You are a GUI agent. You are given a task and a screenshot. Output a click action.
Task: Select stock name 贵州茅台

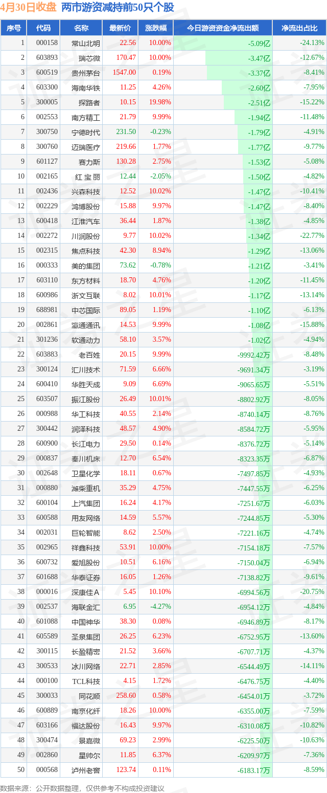click(x=86, y=73)
